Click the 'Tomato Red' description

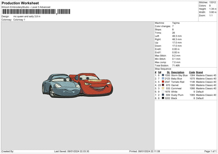[x=178, y=82]
